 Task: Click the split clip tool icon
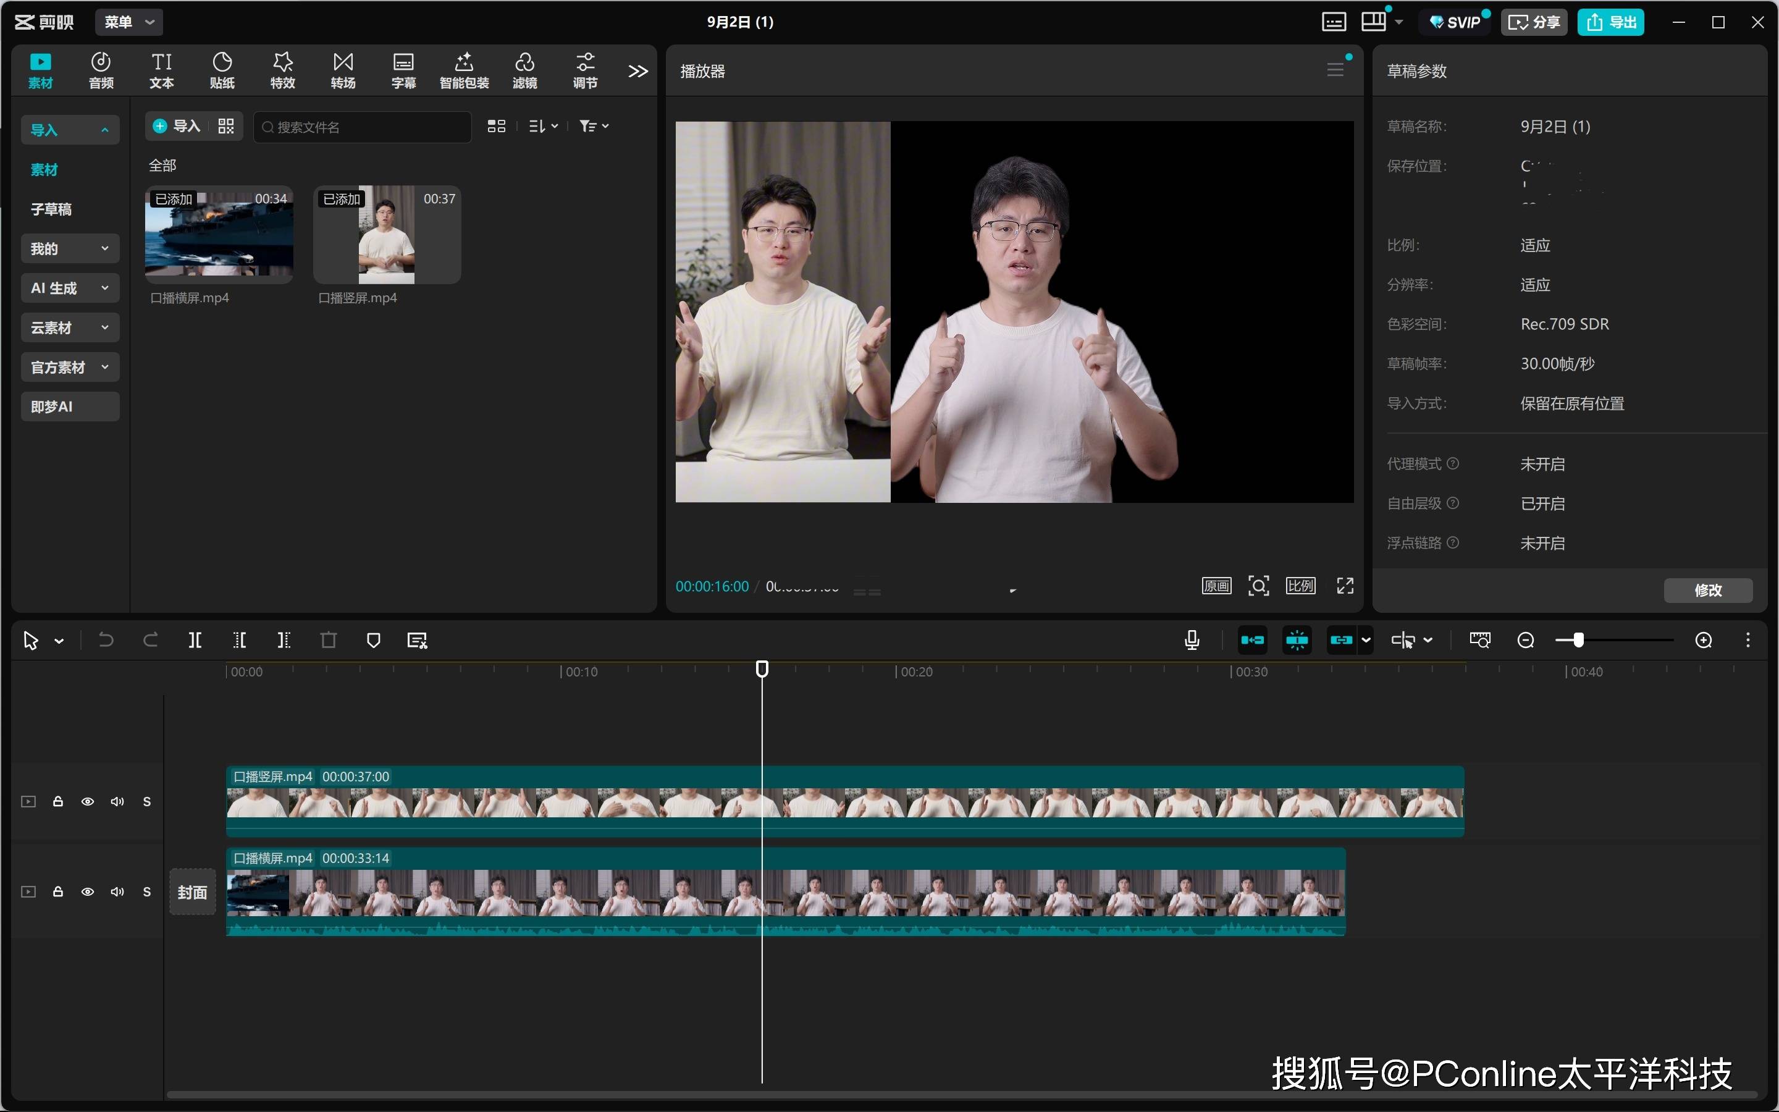click(195, 641)
